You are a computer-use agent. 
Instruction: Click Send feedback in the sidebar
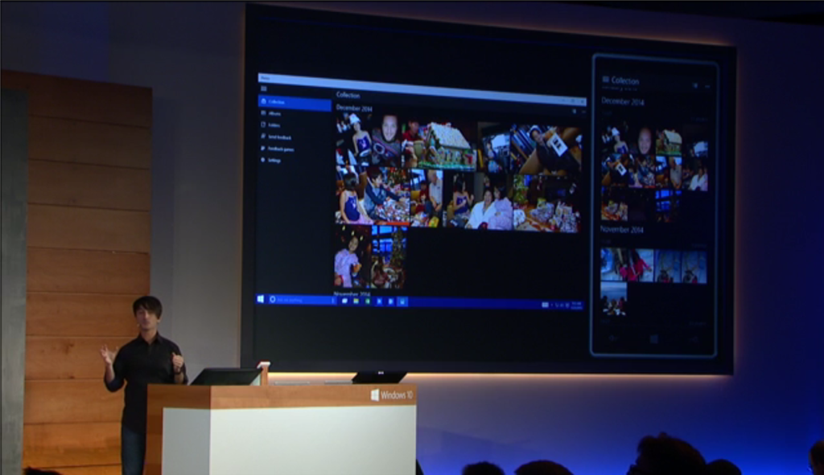278,137
